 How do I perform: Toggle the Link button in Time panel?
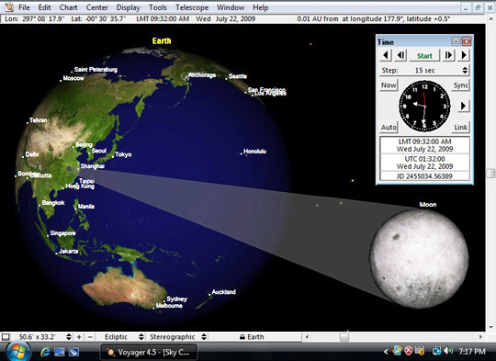tap(460, 127)
